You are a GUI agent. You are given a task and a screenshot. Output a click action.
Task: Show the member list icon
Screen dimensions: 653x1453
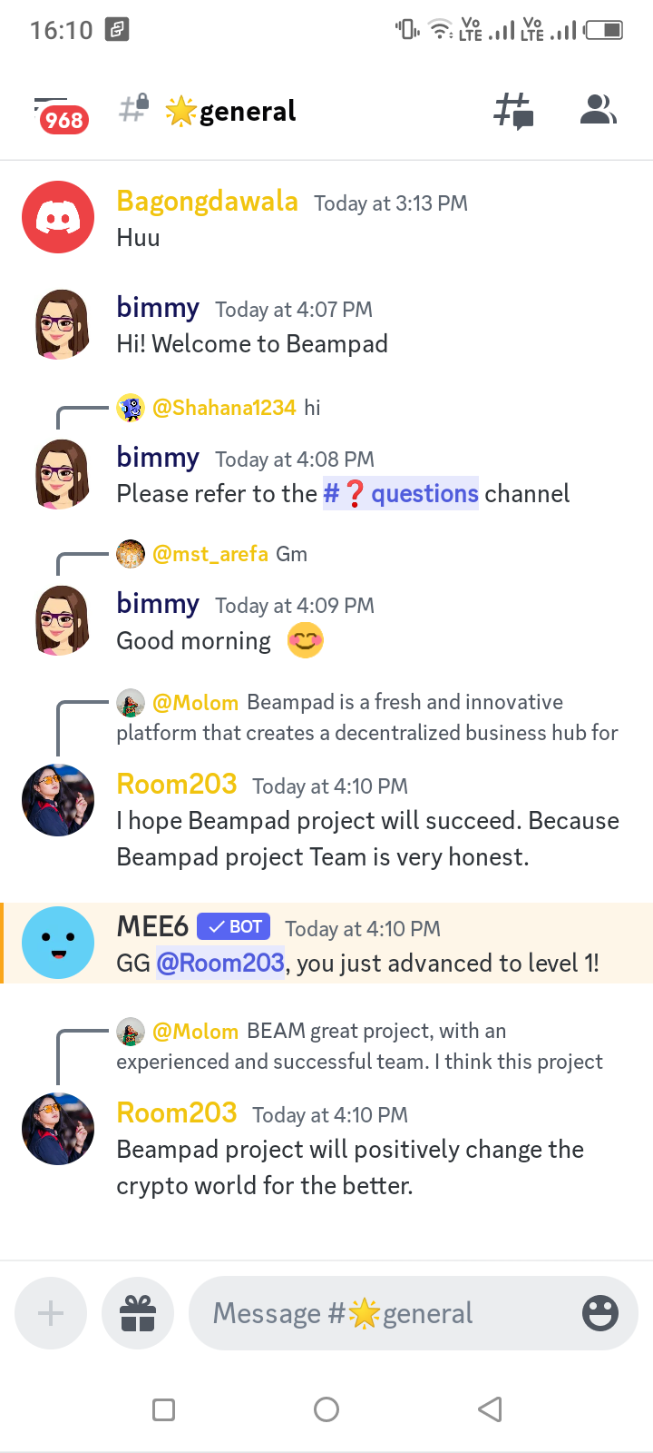[599, 110]
